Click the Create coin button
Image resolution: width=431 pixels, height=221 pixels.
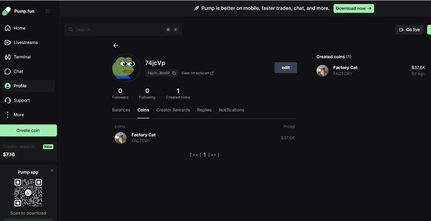pyautogui.click(x=28, y=130)
